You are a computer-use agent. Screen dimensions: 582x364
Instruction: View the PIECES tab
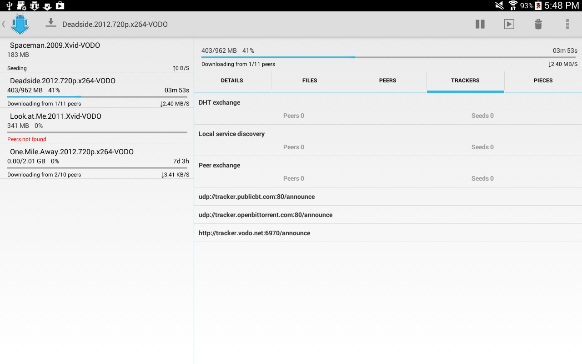[543, 81]
